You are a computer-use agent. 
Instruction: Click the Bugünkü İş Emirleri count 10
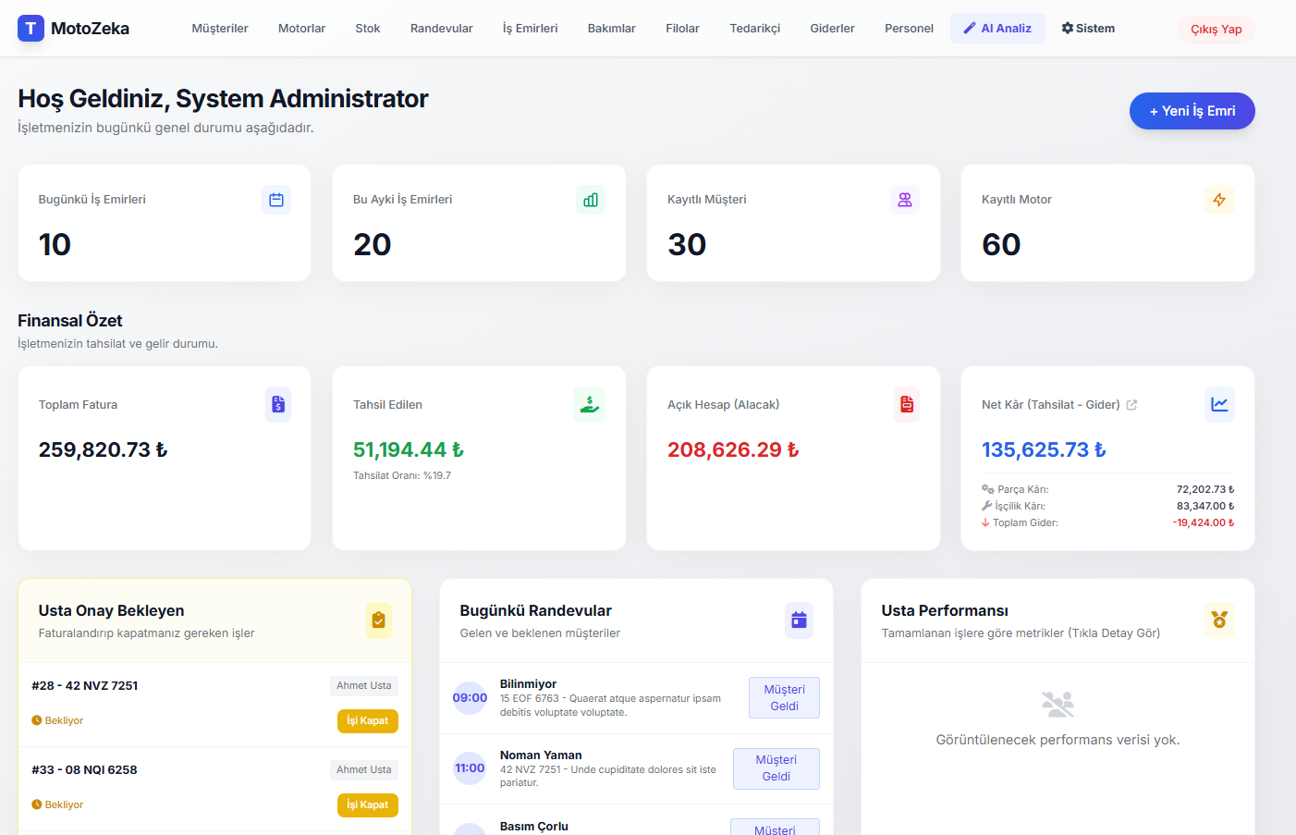click(x=55, y=245)
